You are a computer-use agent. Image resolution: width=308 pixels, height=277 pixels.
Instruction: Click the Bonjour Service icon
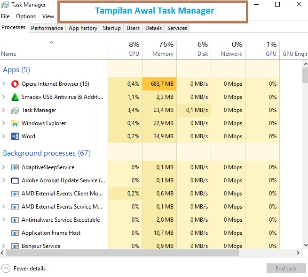pyautogui.click(x=15, y=246)
